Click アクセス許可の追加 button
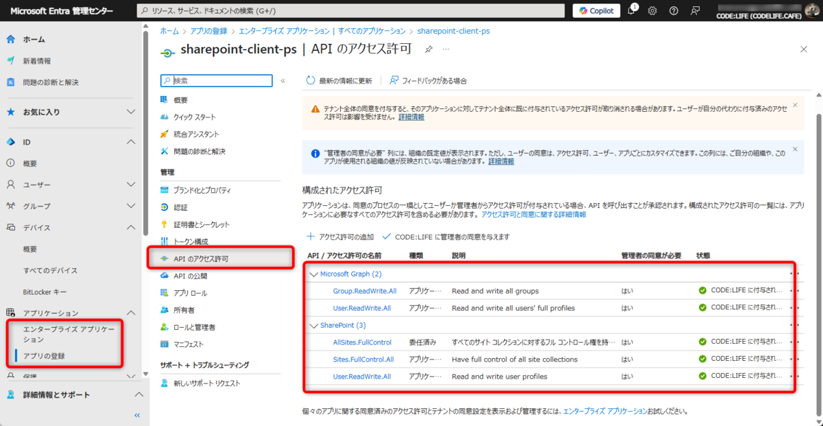The width and height of the screenshot is (823, 426). (340, 237)
